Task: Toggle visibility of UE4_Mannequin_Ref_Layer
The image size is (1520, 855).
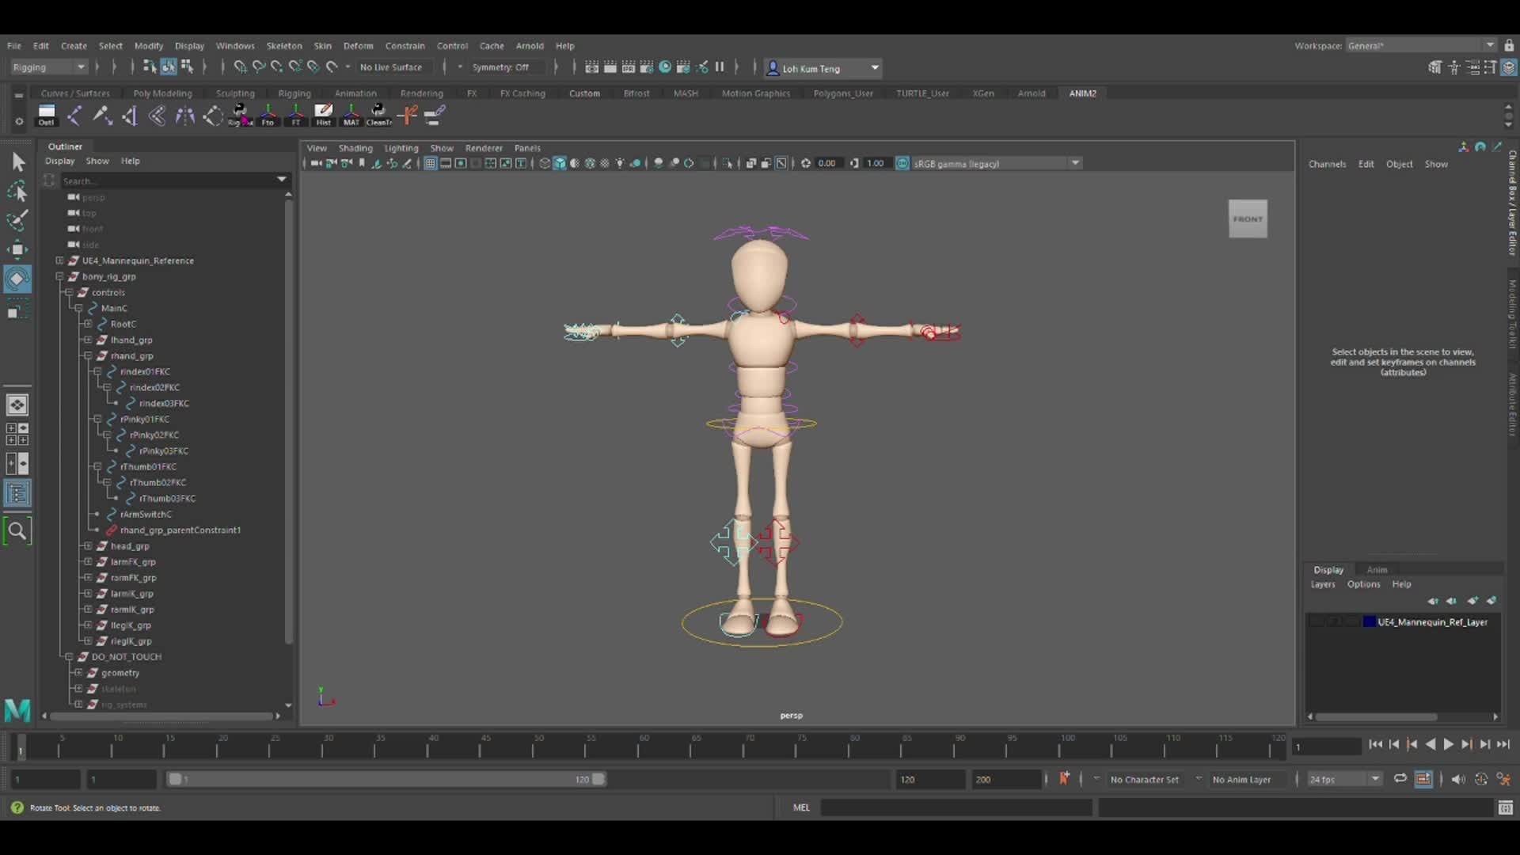Action: [x=1317, y=622]
